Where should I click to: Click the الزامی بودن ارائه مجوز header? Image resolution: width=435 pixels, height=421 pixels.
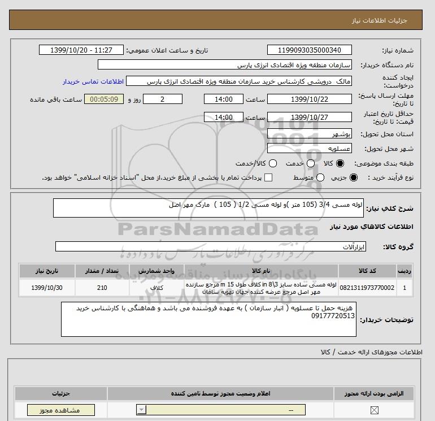click(374, 393)
